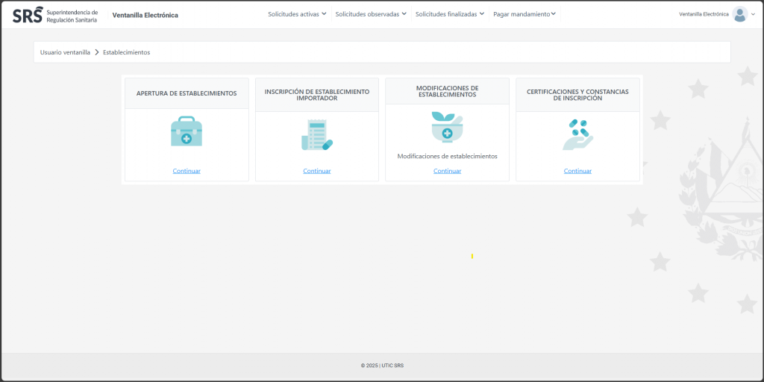Click the user avatar icon
The width and height of the screenshot is (764, 382).
pos(739,14)
